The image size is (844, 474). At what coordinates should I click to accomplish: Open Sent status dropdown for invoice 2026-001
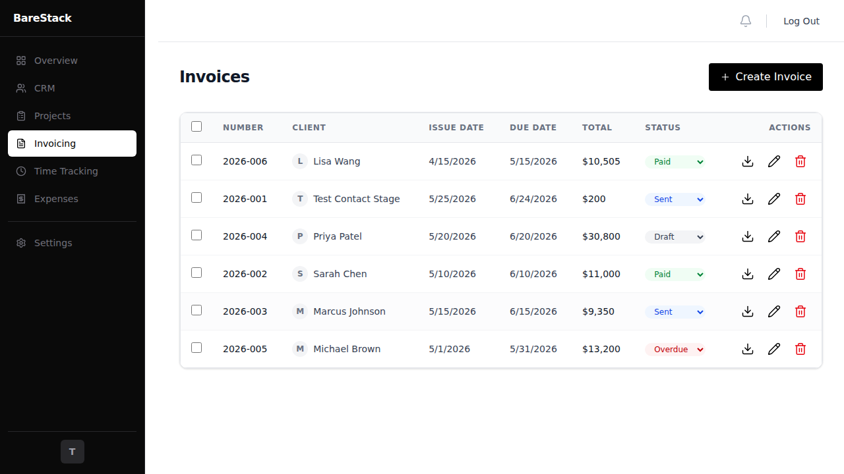click(x=675, y=199)
